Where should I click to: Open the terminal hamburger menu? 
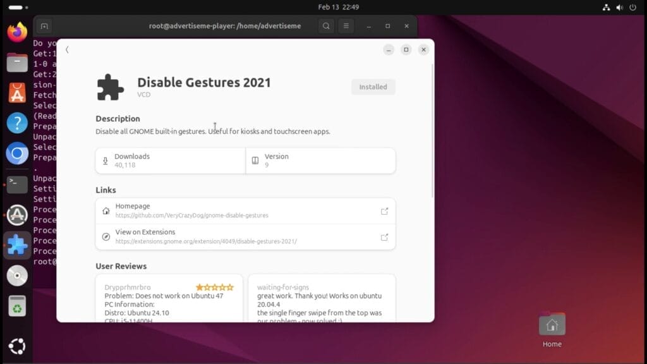[346, 26]
